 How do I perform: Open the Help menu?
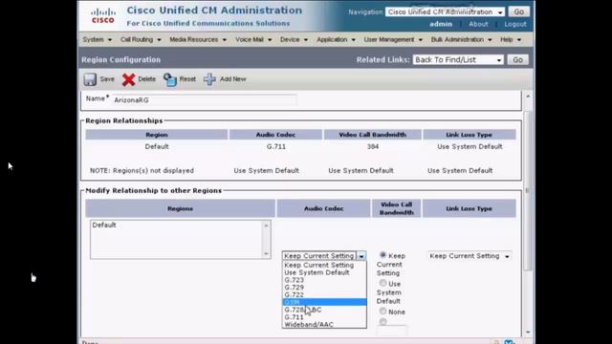(x=511, y=39)
